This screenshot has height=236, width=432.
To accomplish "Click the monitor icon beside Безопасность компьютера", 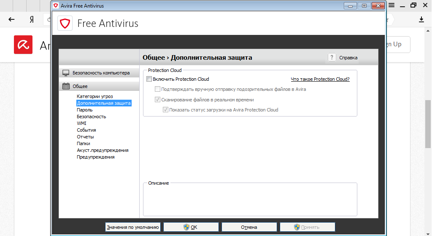I will [66, 73].
